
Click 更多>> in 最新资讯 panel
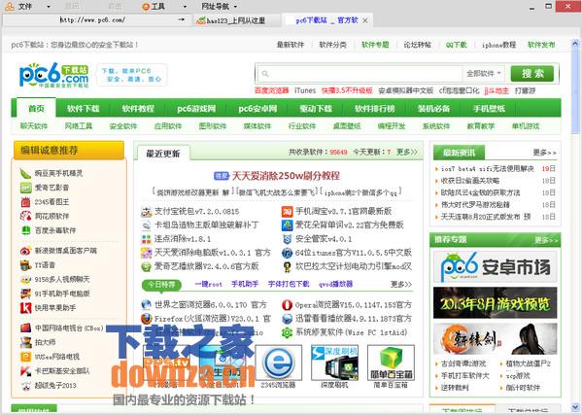point(544,153)
